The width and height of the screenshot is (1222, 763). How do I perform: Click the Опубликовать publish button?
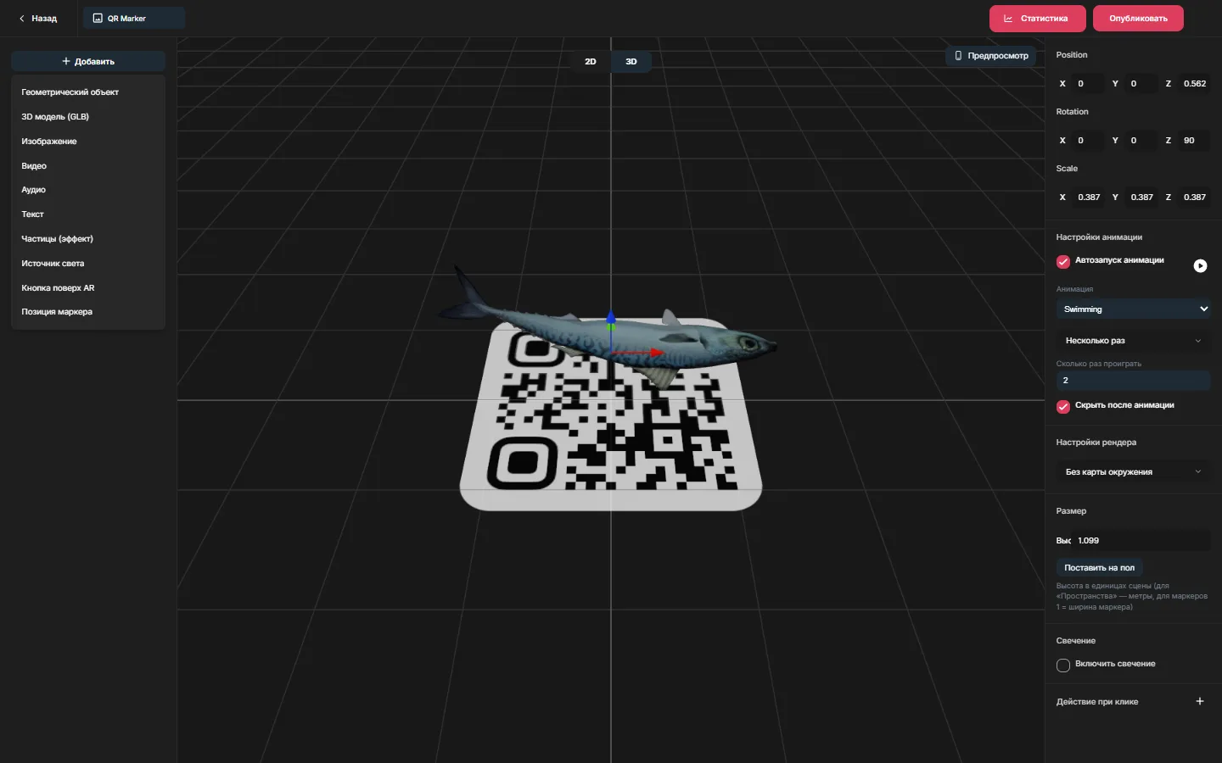pyautogui.click(x=1138, y=19)
